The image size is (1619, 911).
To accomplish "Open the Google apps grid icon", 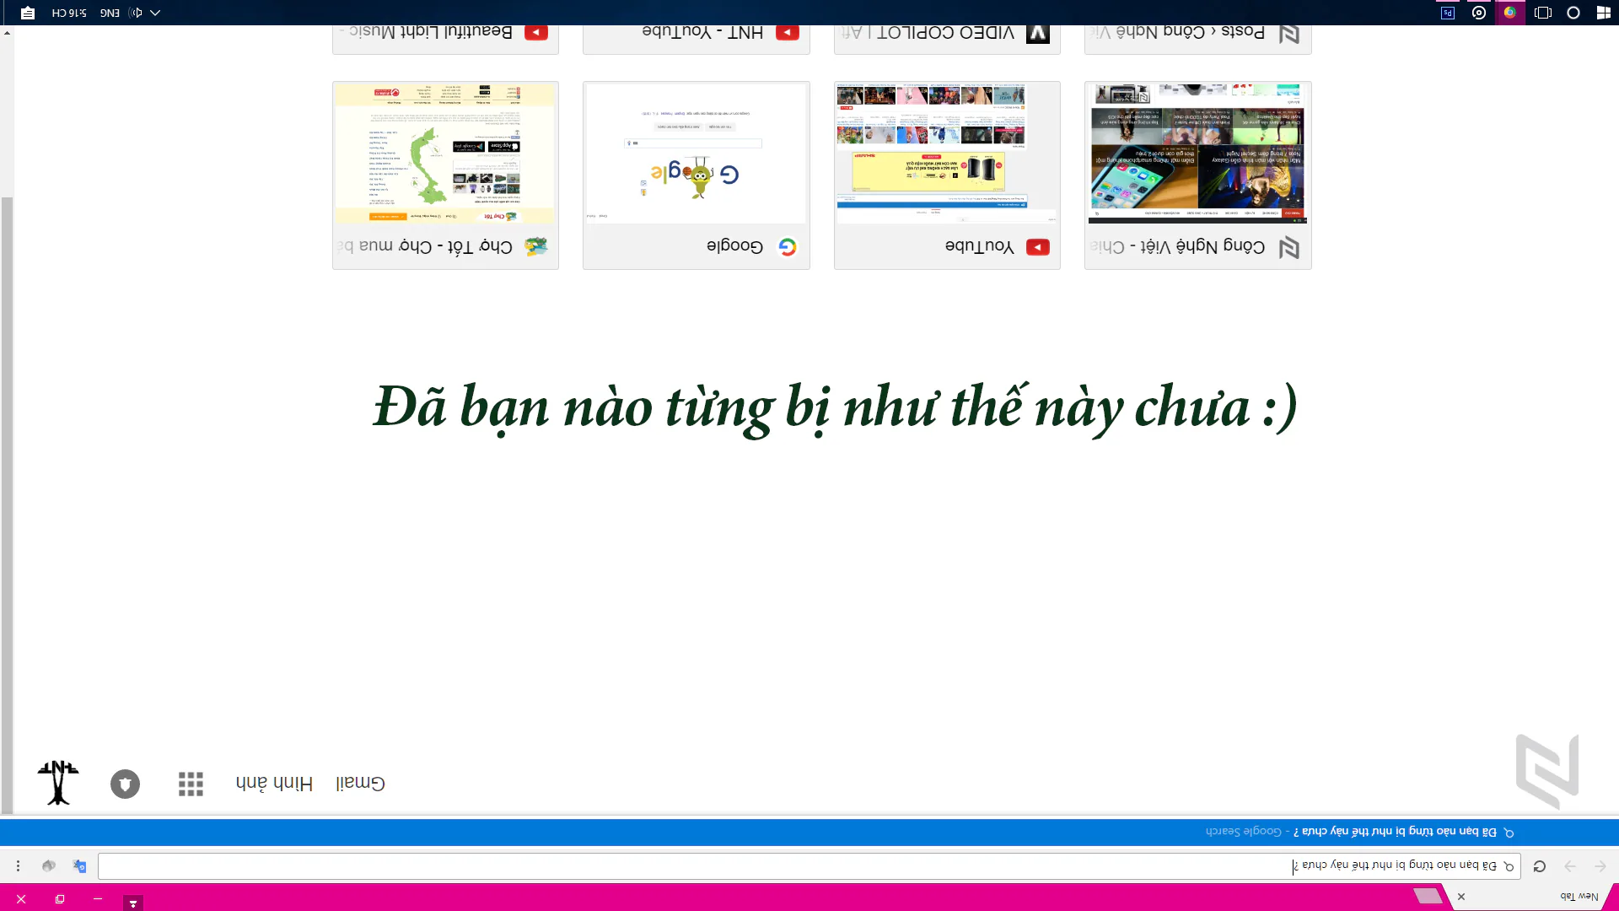I will pyautogui.click(x=191, y=784).
